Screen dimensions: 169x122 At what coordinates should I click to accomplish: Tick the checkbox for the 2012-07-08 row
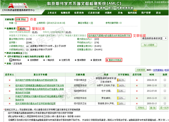coord(165,91)
